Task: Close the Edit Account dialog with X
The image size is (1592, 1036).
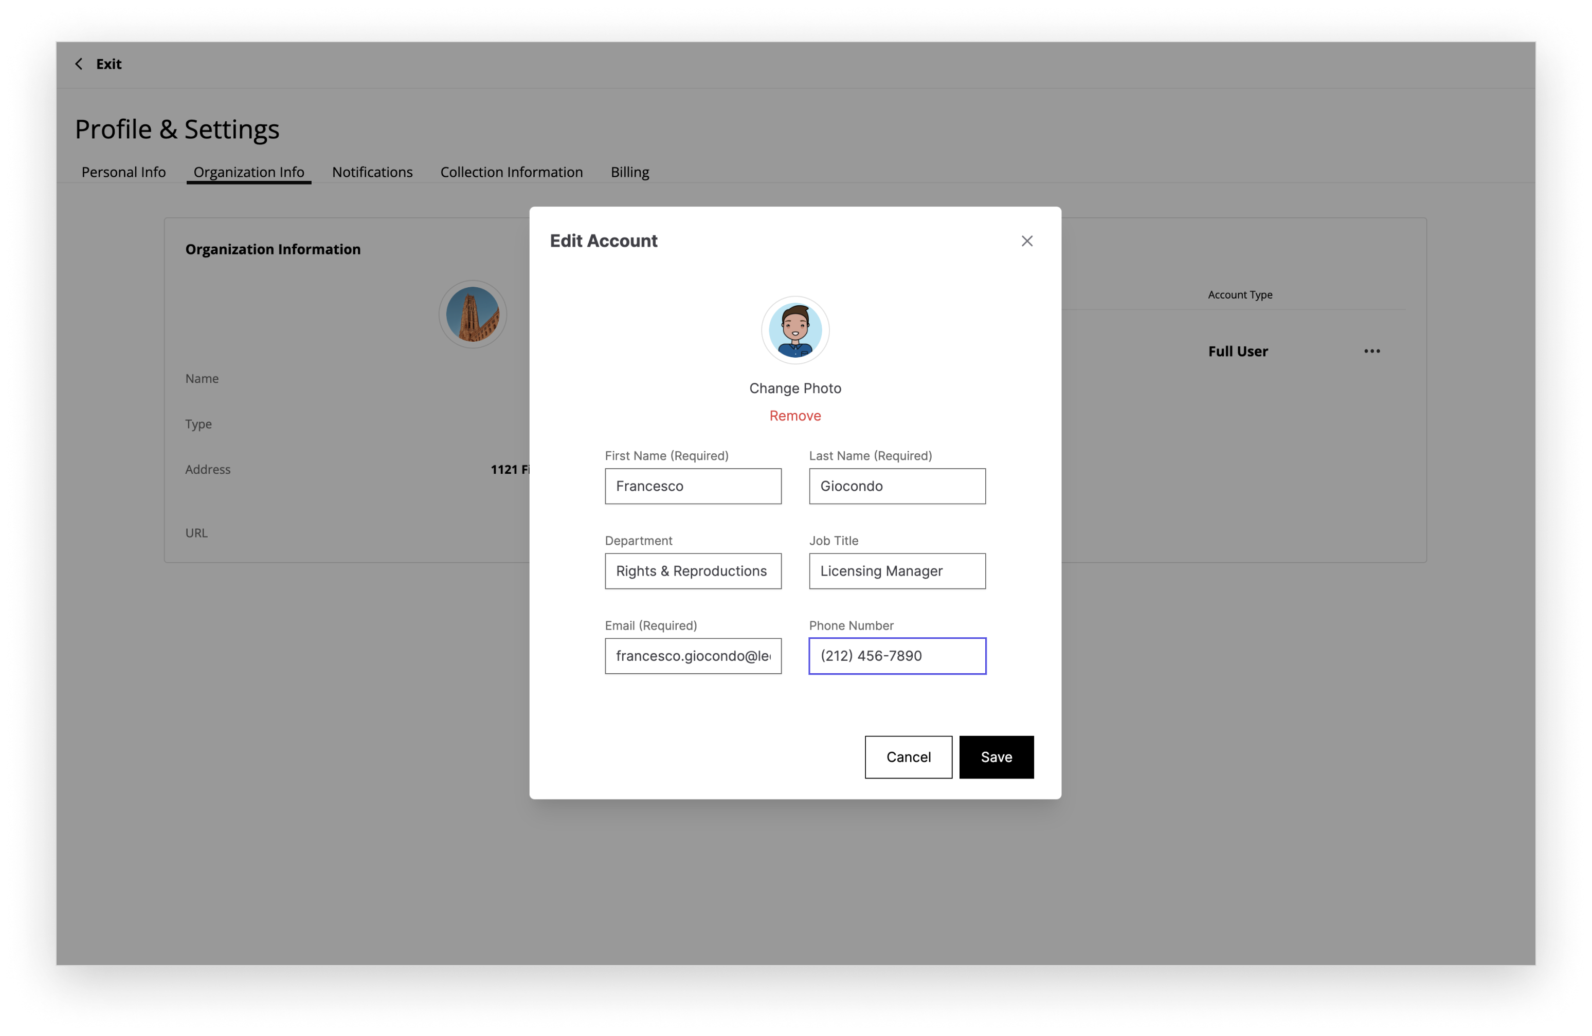Action: pos(1027,240)
